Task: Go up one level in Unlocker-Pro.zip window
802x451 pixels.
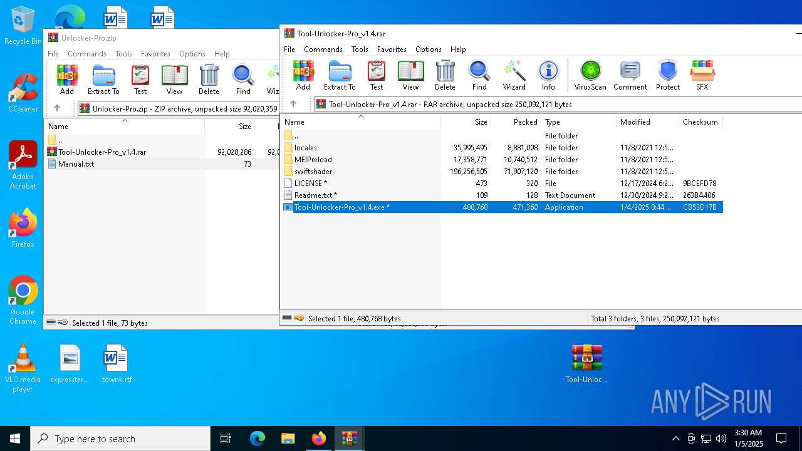Action: [57, 108]
